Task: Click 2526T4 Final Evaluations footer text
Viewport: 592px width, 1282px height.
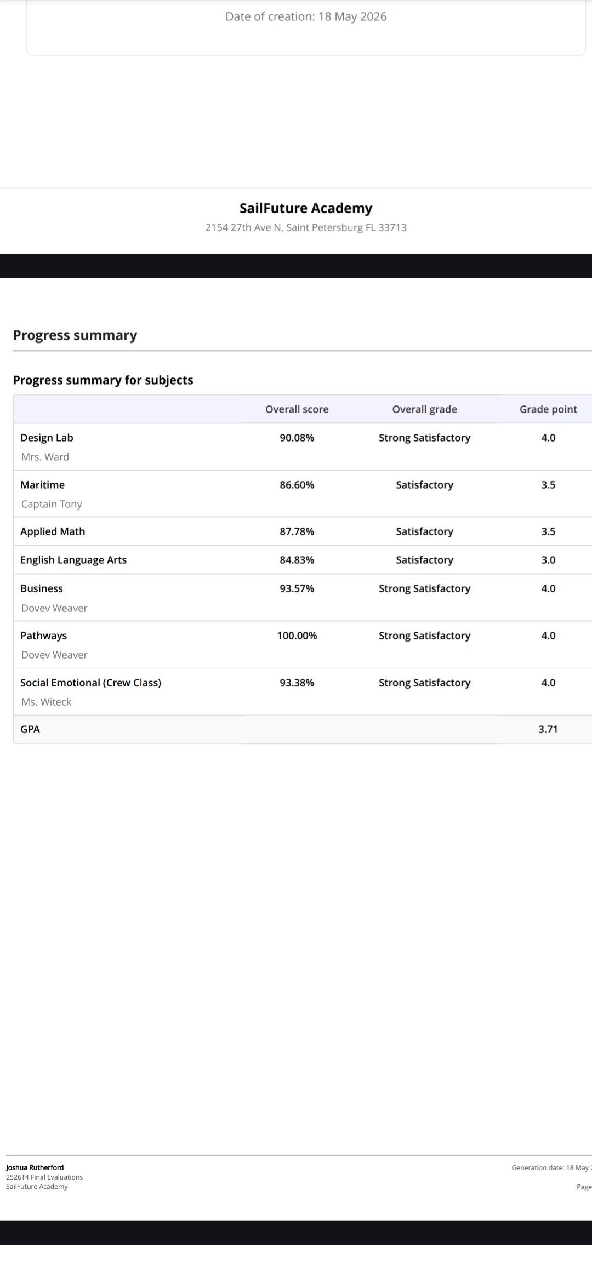Action: coord(44,1177)
